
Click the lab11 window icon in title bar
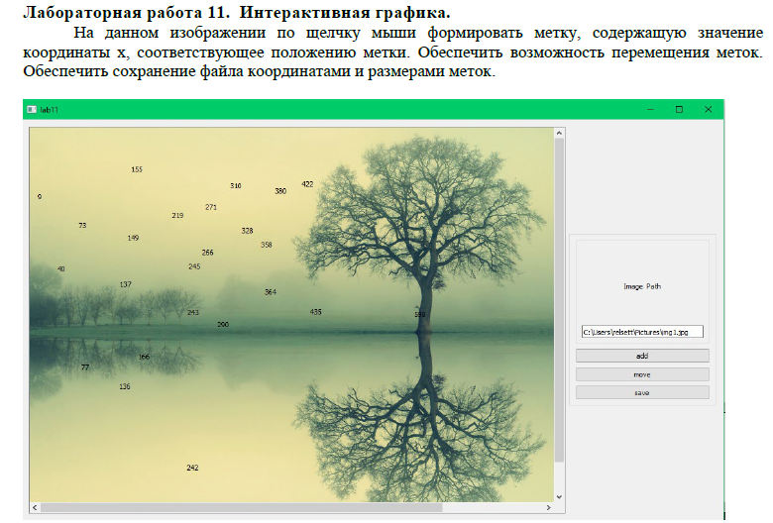33,109
